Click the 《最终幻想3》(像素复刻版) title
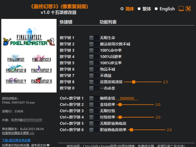This screenshot has height=147, width=196. [x=59, y=6]
